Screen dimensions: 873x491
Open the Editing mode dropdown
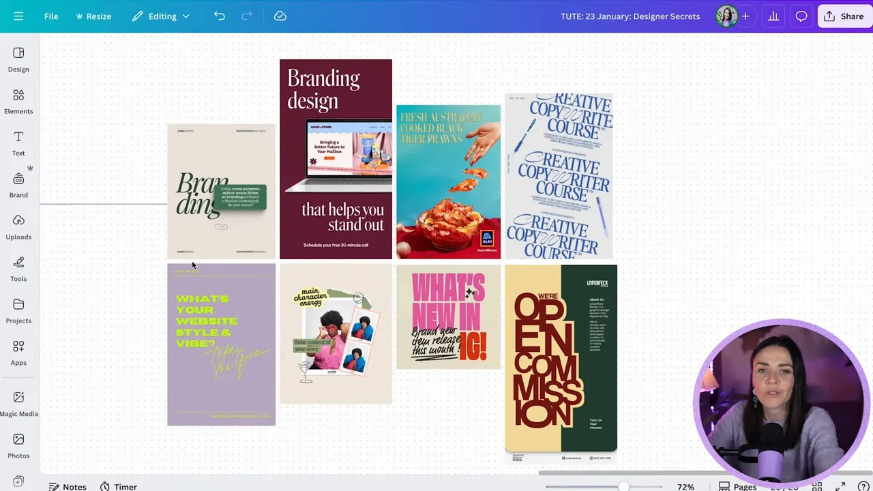161,16
